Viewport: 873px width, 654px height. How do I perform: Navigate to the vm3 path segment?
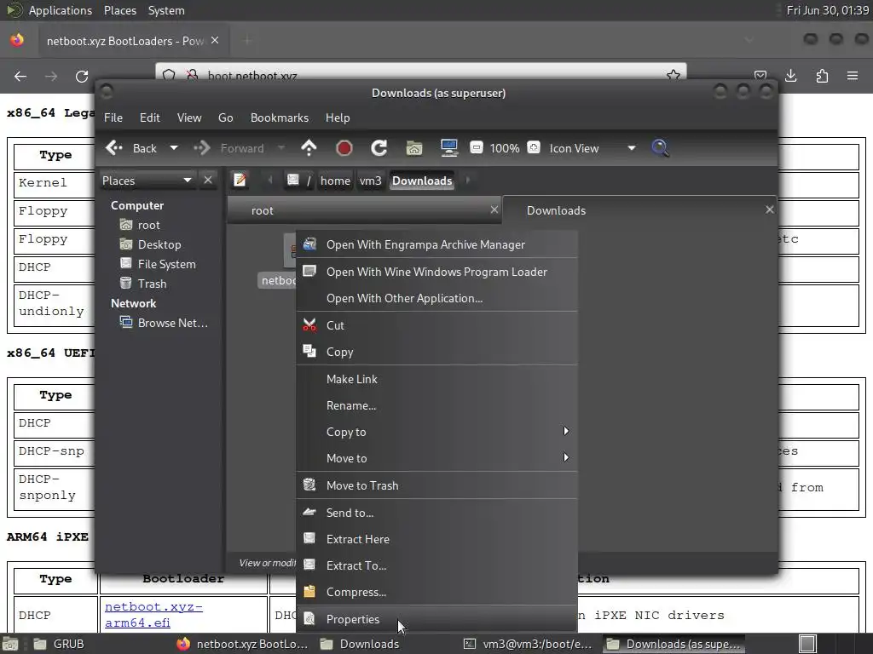tap(370, 181)
